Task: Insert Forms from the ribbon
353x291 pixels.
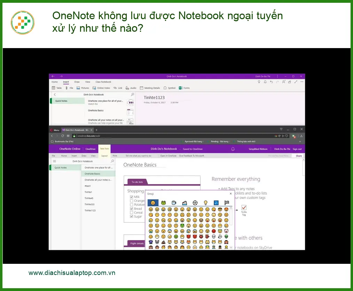Action: click(184, 88)
